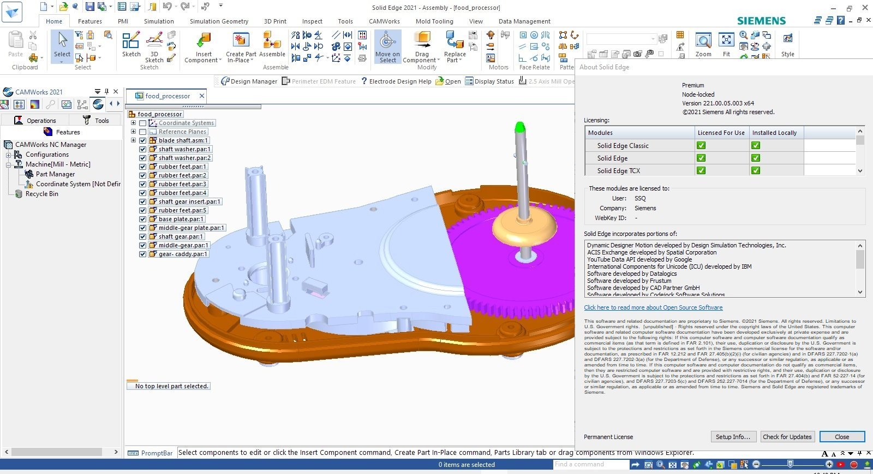The image size is (873, 474).
Task: Click the Undo arrow
Action: pos(167,7)
